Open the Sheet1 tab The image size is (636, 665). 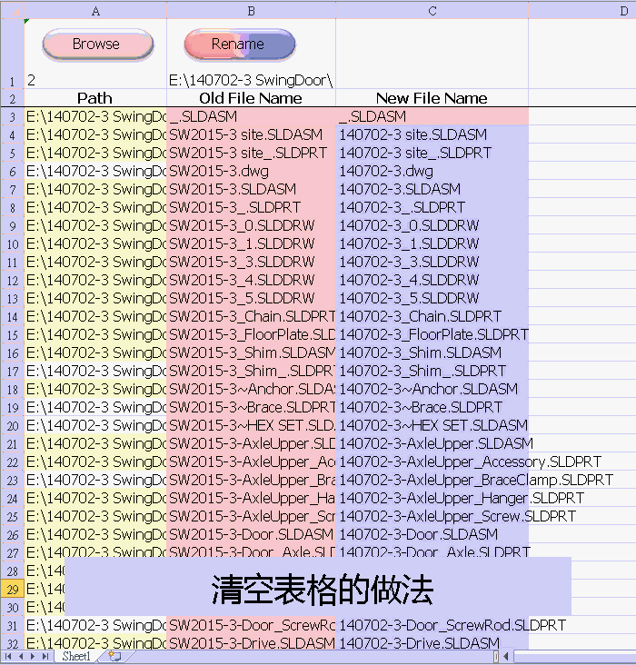click(76, 656)
